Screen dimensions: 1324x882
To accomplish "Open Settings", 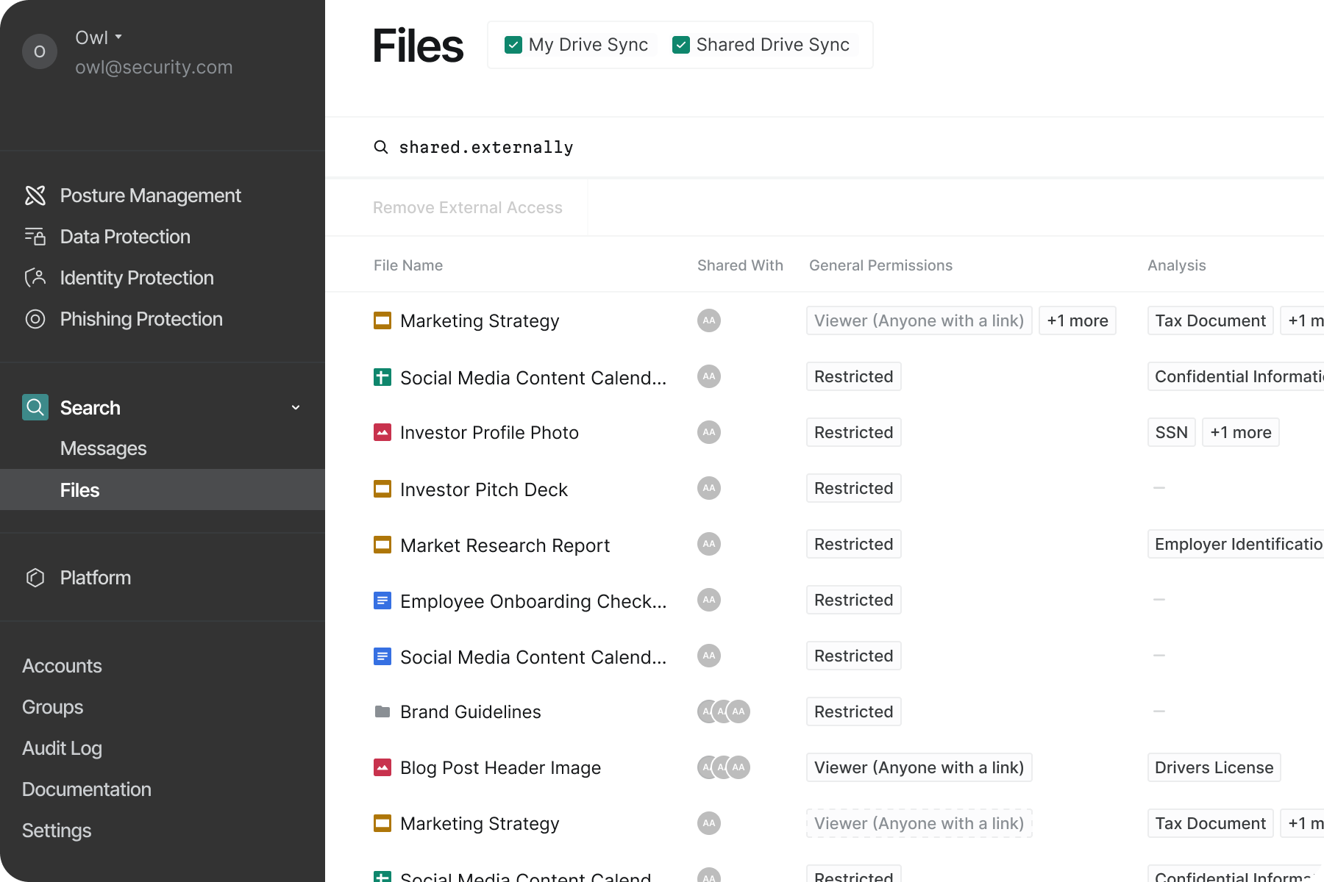I will 57,831.
